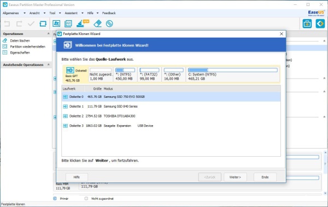Click the Diskette0 Basic GPT disk icon
The height and width of the screenshot is (207, 328).
70,70
